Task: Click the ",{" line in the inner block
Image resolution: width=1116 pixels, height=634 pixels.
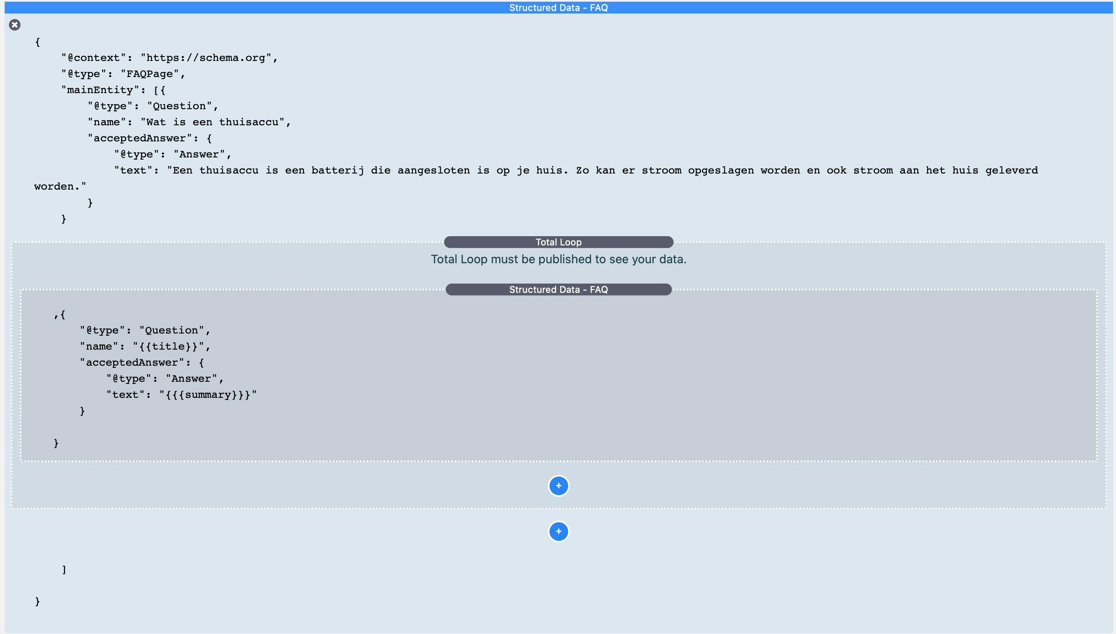Action: click(x=60, y=314)
